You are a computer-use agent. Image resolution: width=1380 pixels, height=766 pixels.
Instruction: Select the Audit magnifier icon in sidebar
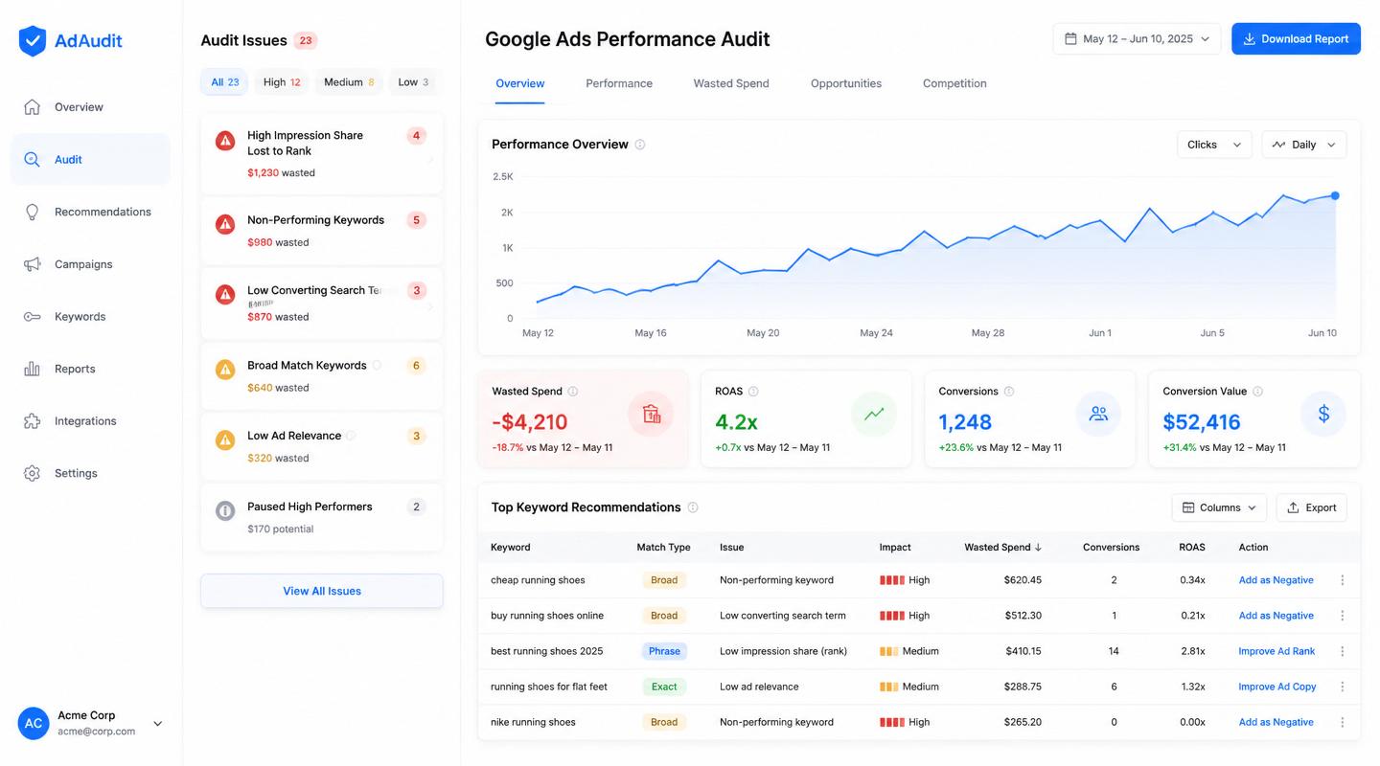pyautogui.click(x=32, y=160)
